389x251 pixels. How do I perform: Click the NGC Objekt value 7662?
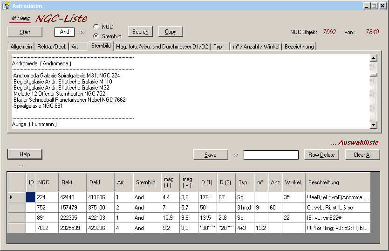click(329, 32)
